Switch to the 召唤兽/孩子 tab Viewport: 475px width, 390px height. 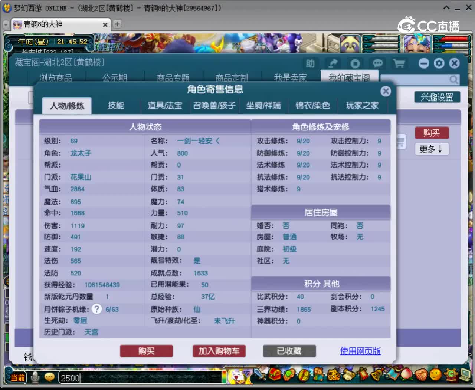point(214,105)
